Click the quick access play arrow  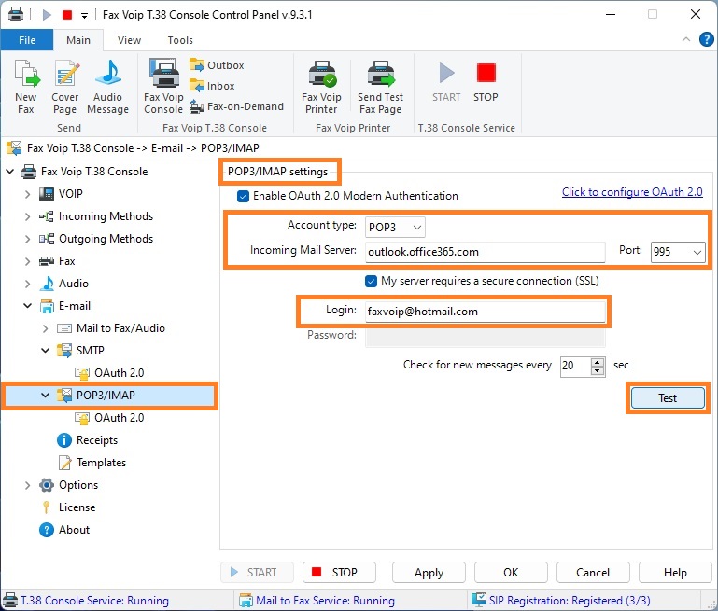pos(47,15)
